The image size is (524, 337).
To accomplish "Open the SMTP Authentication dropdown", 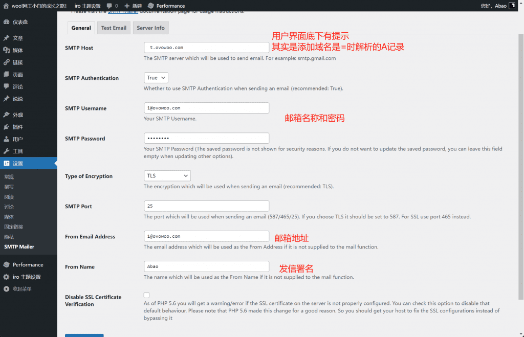I will click(x=156, y=78).
